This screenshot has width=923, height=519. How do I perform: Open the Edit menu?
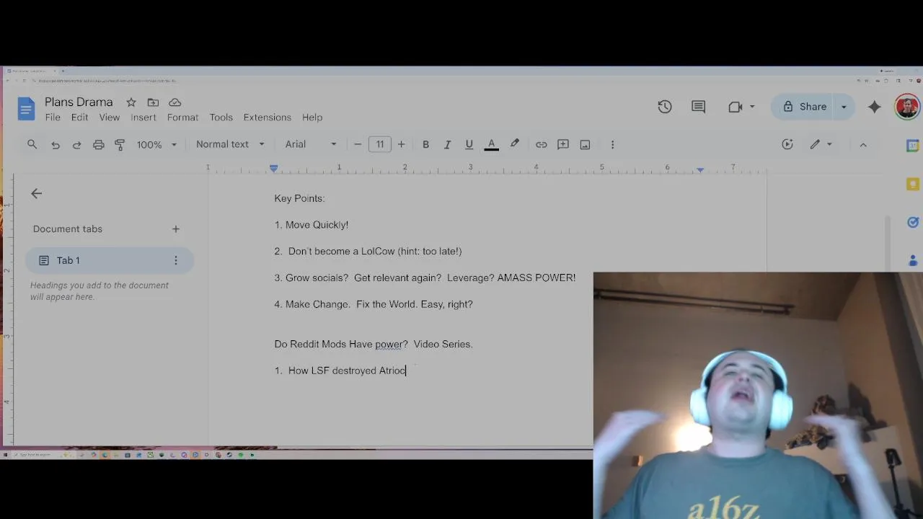[x=79, y=117]
